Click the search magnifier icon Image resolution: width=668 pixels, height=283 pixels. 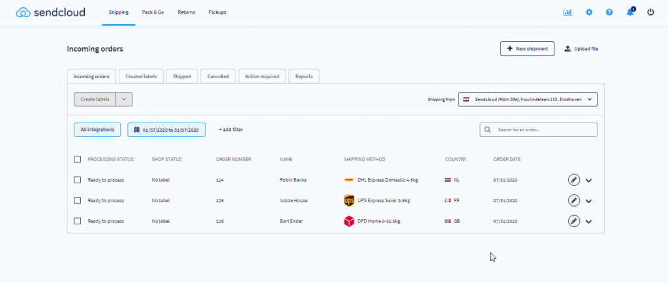click(x=487, y=129)
